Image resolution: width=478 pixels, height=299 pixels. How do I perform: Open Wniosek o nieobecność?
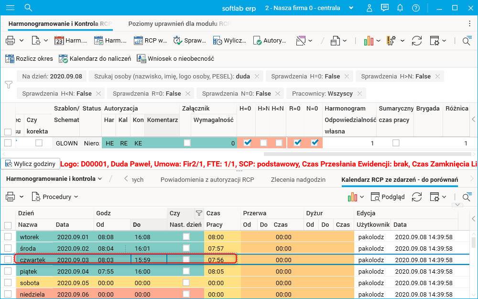175,59
